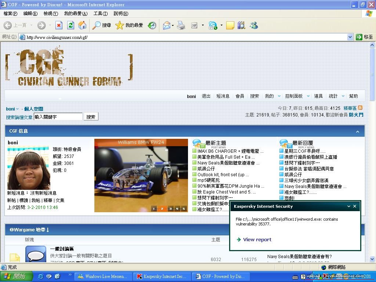Click the Research books toolbar icon
This screenshot has height=282, width=376.
241,25
